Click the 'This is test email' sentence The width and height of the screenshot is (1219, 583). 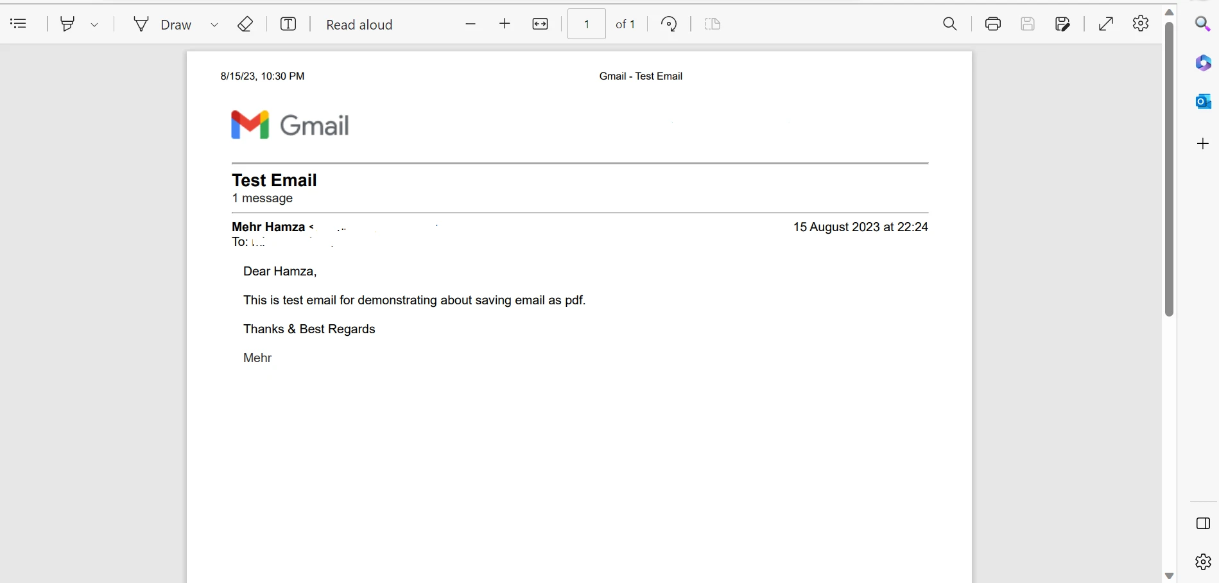tap(415, 300)
